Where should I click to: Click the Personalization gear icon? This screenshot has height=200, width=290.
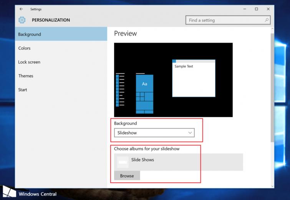point(22,20)
